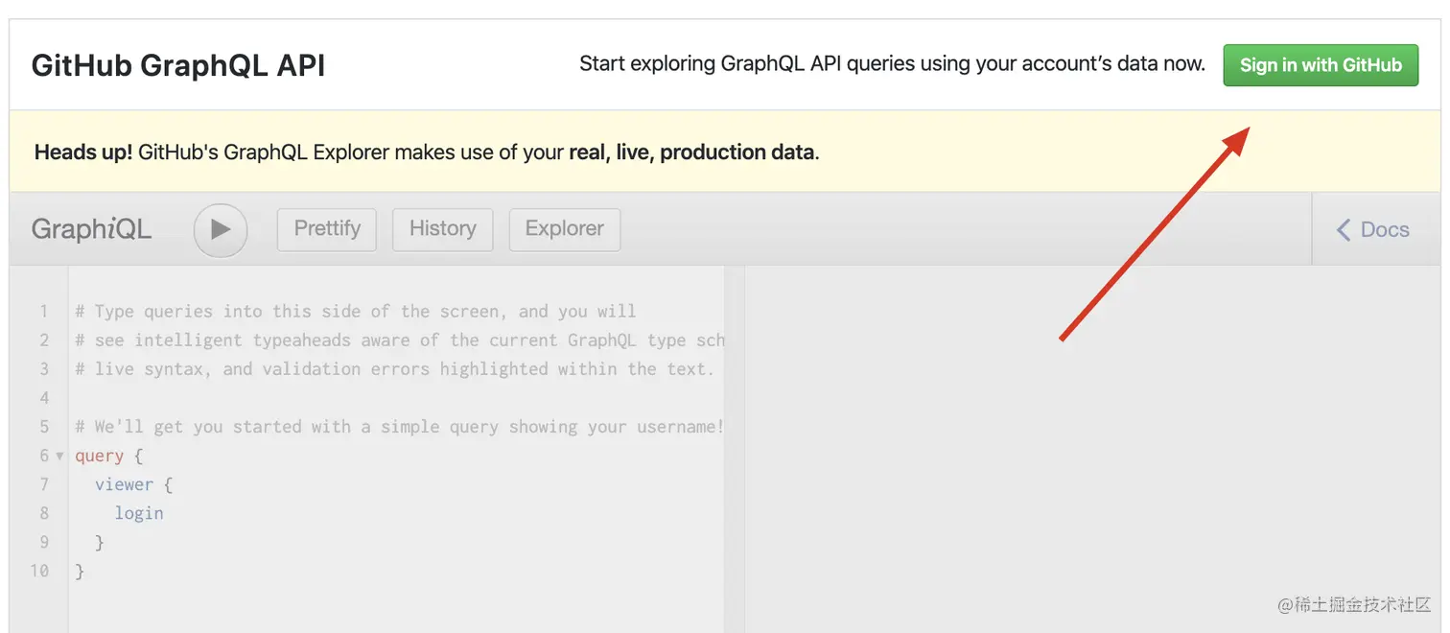Sign in with GitHub
1450x633 pixels.
(1321, 65)
